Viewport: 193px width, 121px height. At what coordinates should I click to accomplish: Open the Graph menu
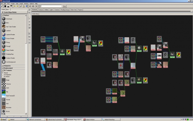pyautogui.click(x=21, y=4)
